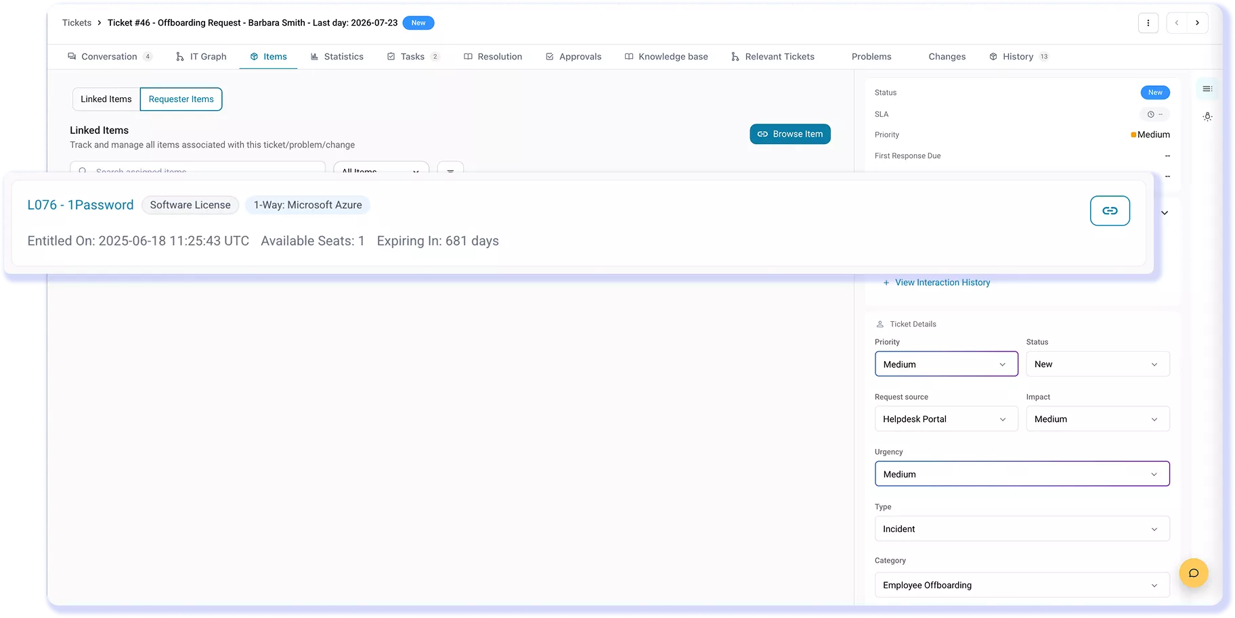Open the History tab
Image resolution: width=1235 pixels, height=618 pixels.
pos(1018,57)
